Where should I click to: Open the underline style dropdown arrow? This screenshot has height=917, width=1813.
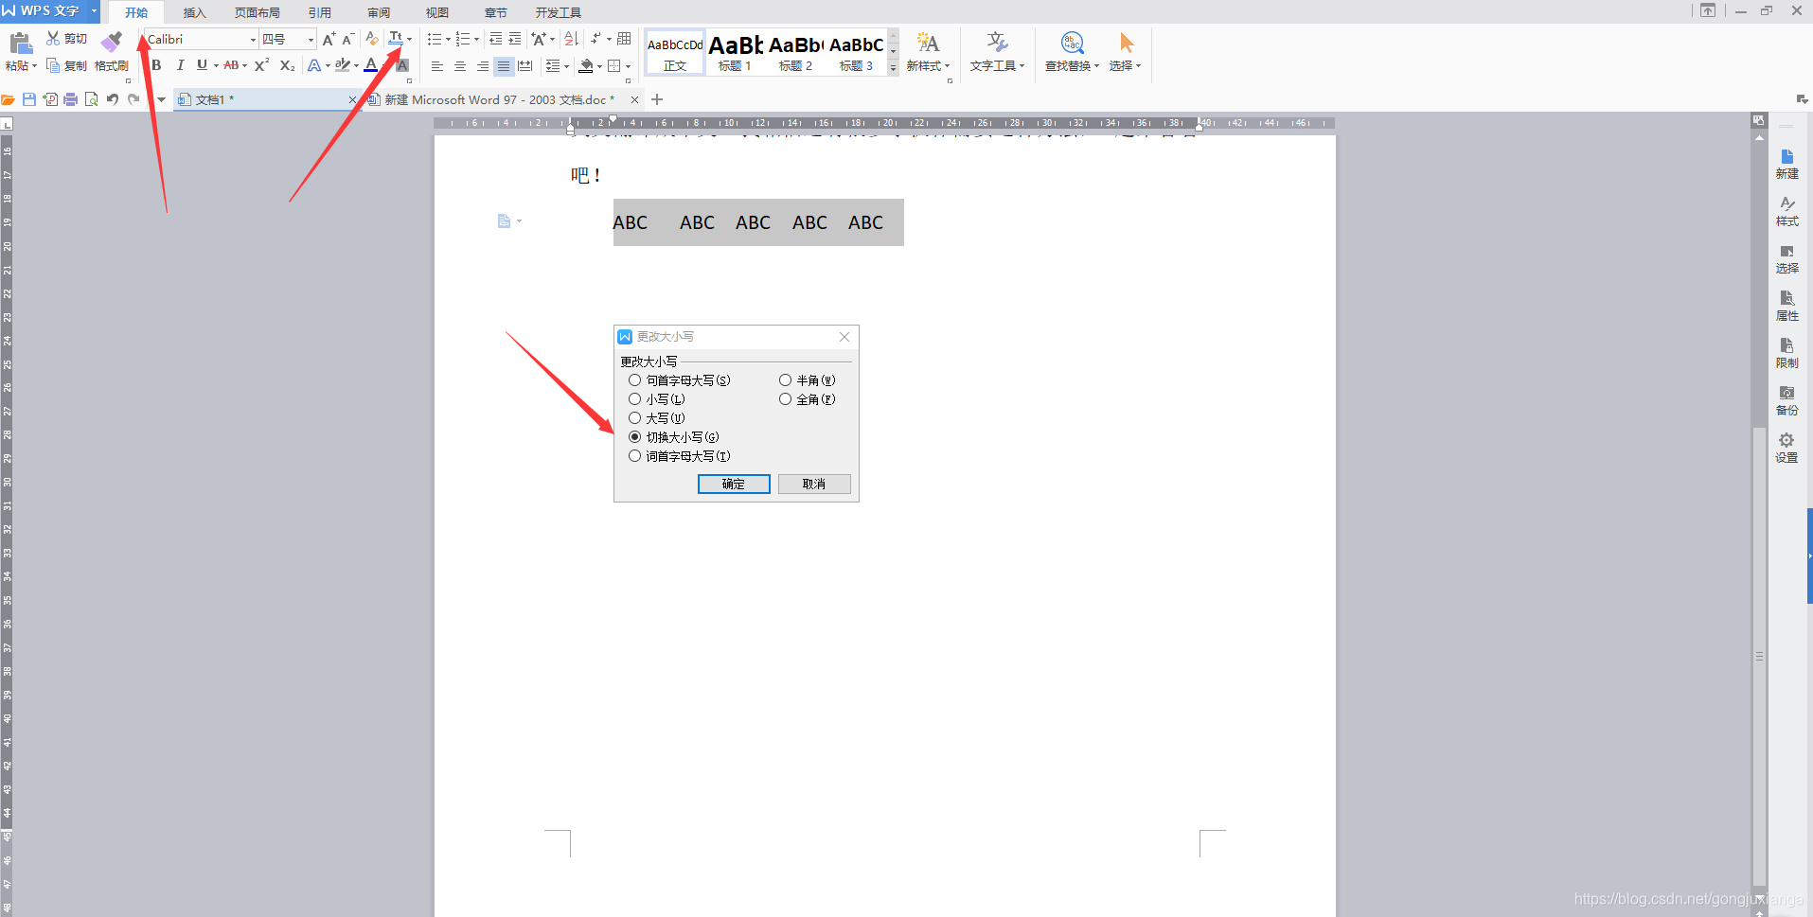(216, 65)
